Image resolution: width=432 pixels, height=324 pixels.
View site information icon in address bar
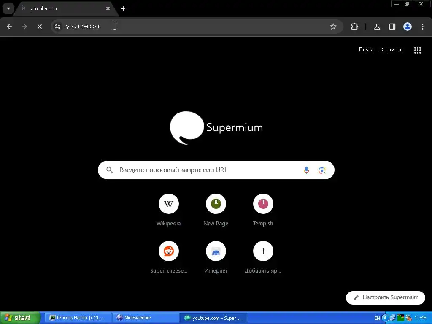click(58, 27)
